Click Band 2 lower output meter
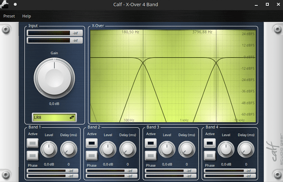 (x=111, y=176)
